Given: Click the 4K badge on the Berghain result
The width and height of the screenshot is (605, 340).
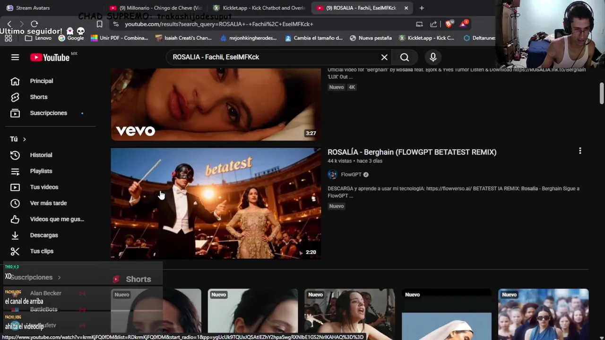Looking at the screenshot, I should coord(352,87).
